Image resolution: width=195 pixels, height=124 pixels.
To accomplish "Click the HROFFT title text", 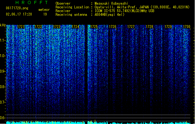I will [x=32, y=2].
